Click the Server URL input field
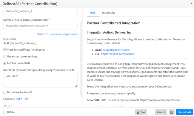Viewport: 194px width, 116px height. pos(40,25)
